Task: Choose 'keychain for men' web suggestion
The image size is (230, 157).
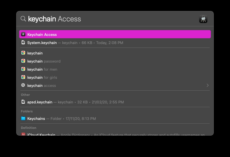Action: (x=42, y=69)
